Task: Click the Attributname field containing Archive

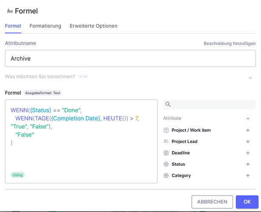Action: 130,59
